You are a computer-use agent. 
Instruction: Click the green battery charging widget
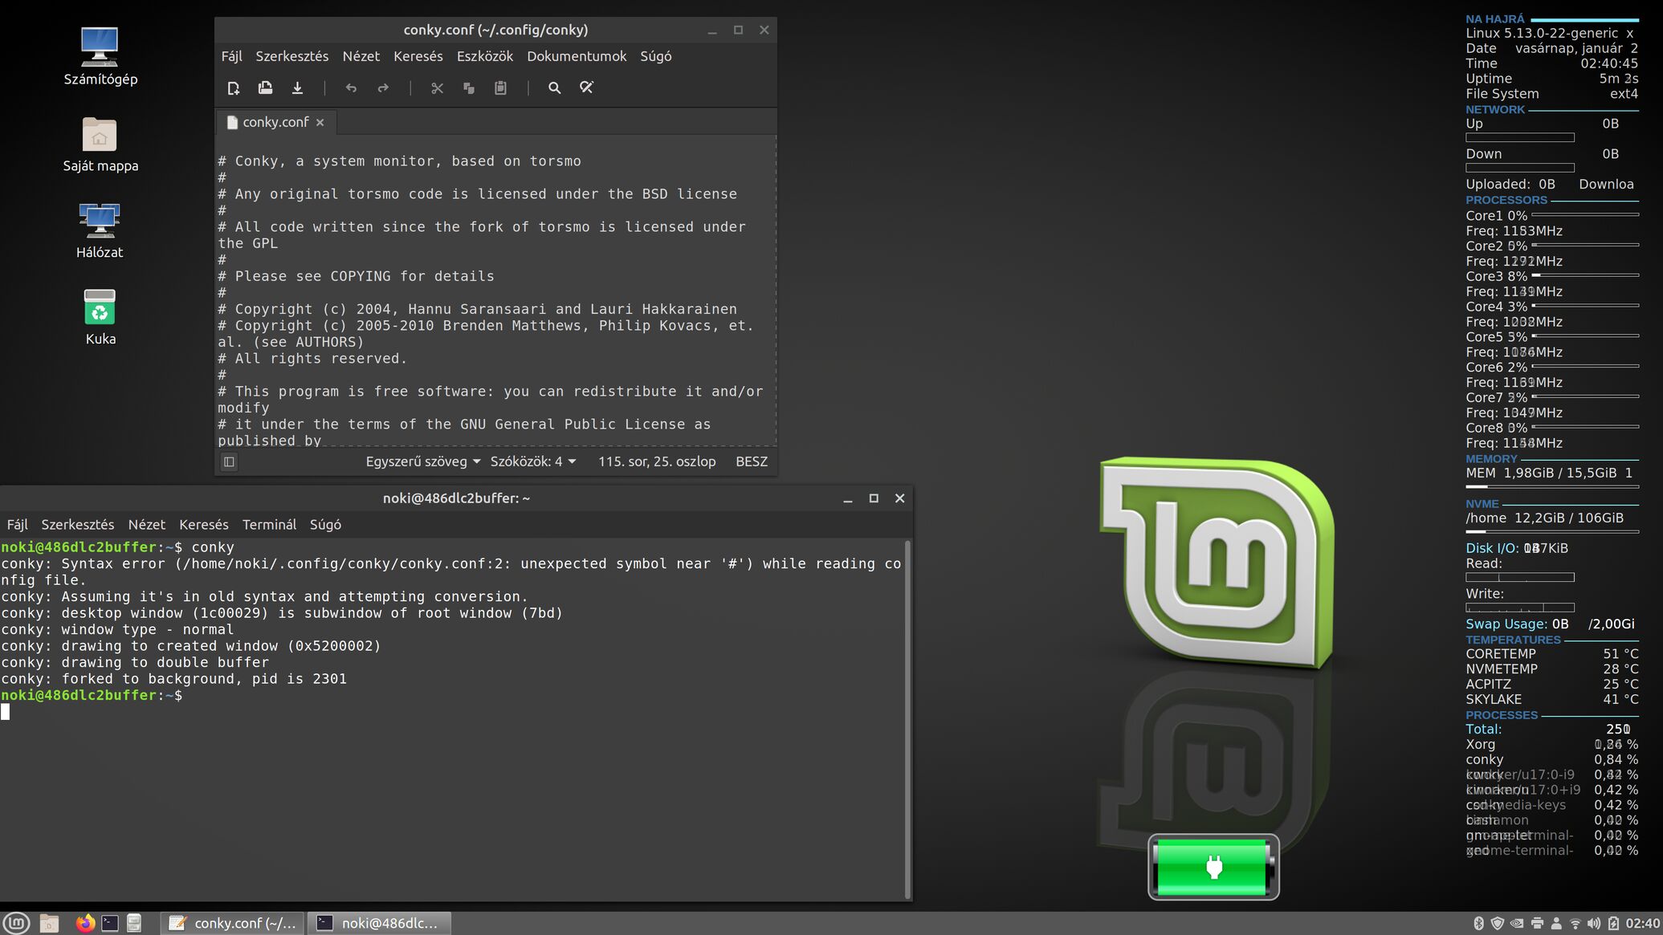pos(1213,867)
